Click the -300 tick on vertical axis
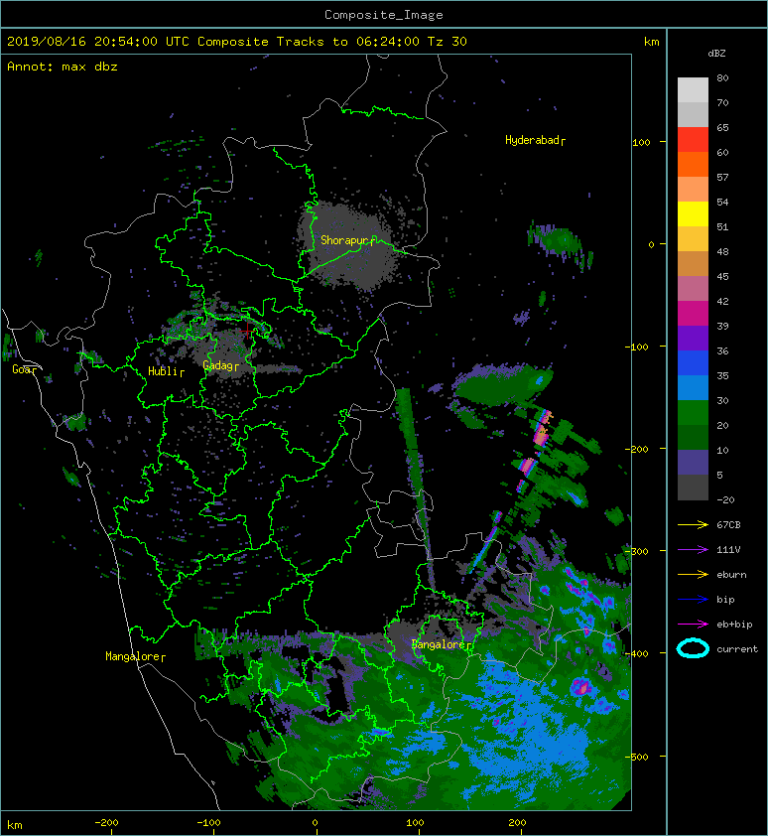The width and height of the screenshot is (768, 836). [636, 551]
